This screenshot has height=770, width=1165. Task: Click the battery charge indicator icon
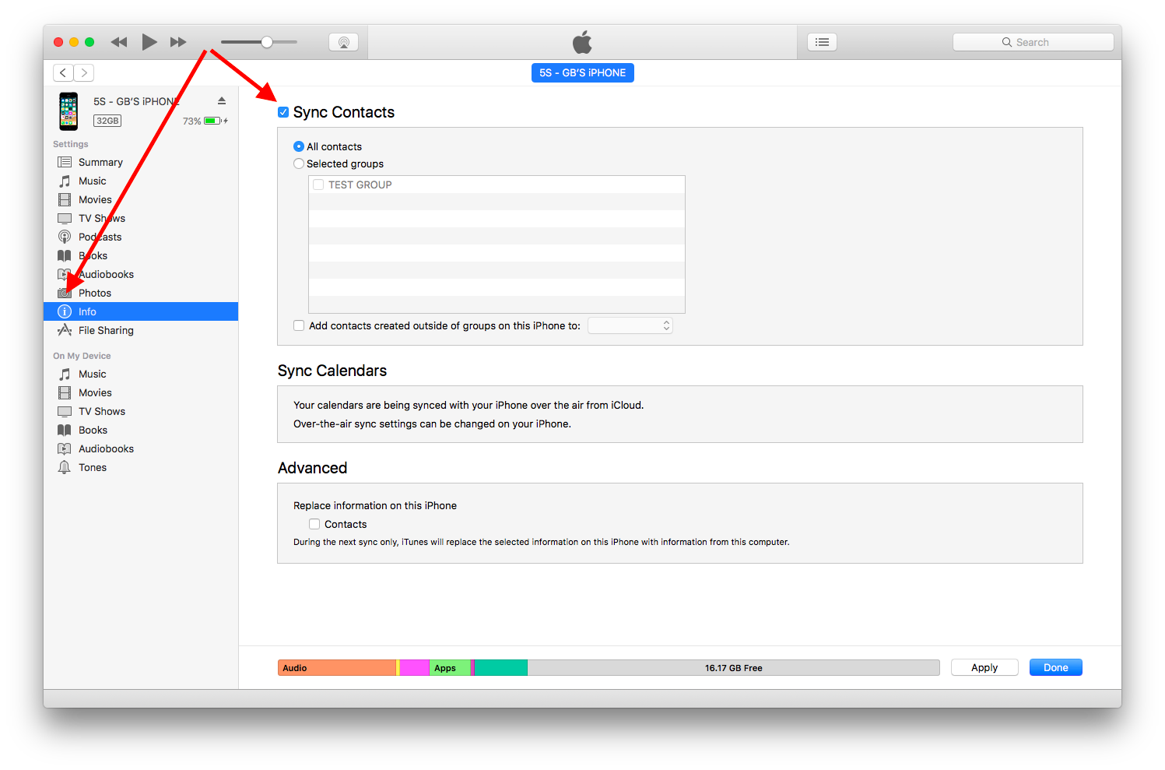click(x=216, y=121)
